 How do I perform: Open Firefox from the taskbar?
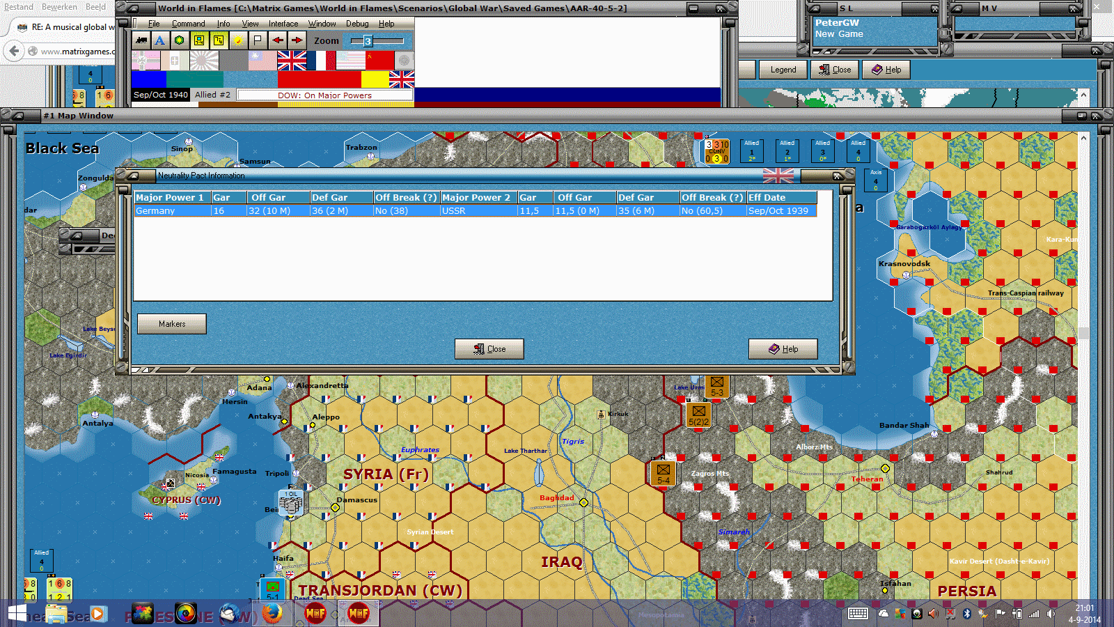point(272,613)
